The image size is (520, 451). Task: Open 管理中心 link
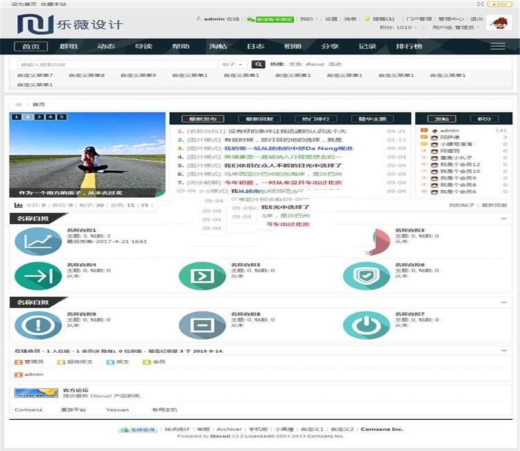coord(451,19)
